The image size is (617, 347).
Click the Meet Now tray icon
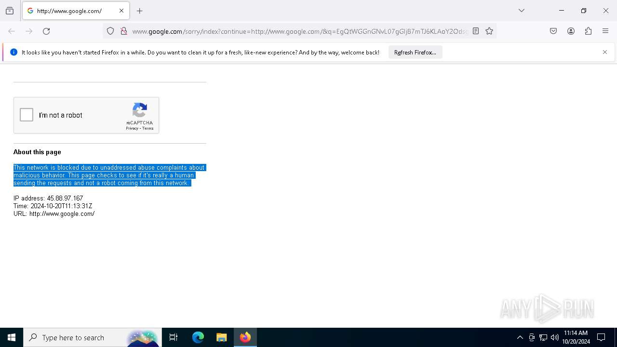[x=532, y=337]
